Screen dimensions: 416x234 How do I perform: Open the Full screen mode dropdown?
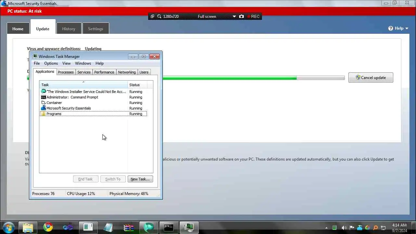(234, 16)
